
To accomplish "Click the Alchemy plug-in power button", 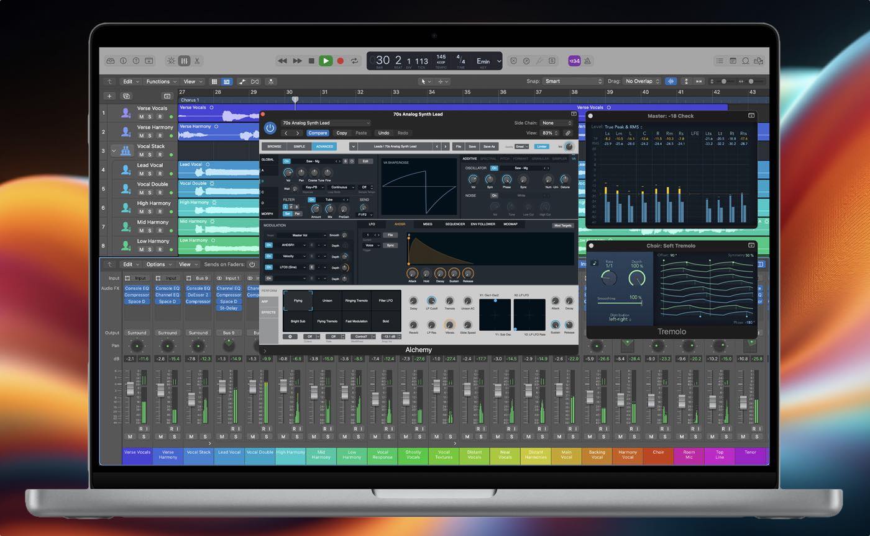I will coord(270,128).
